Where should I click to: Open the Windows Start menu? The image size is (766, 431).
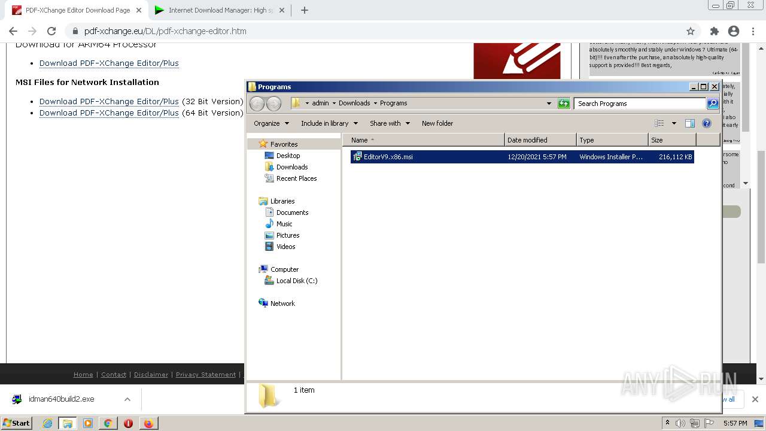tap(17, 423)
